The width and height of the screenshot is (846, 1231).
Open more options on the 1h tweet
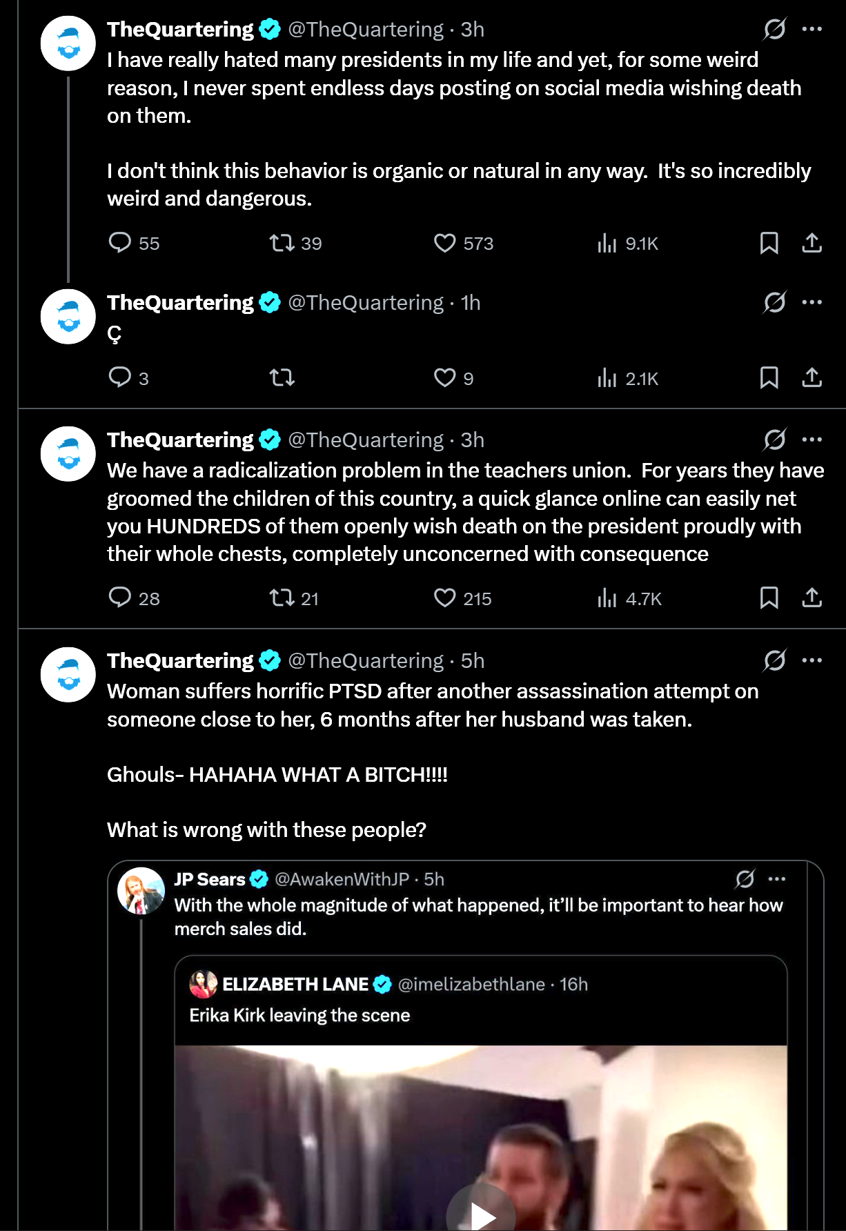[812, 302]
